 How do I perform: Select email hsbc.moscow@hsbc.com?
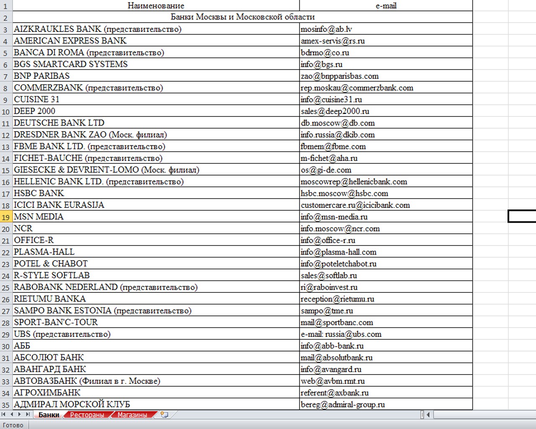[x=386, y=193]
